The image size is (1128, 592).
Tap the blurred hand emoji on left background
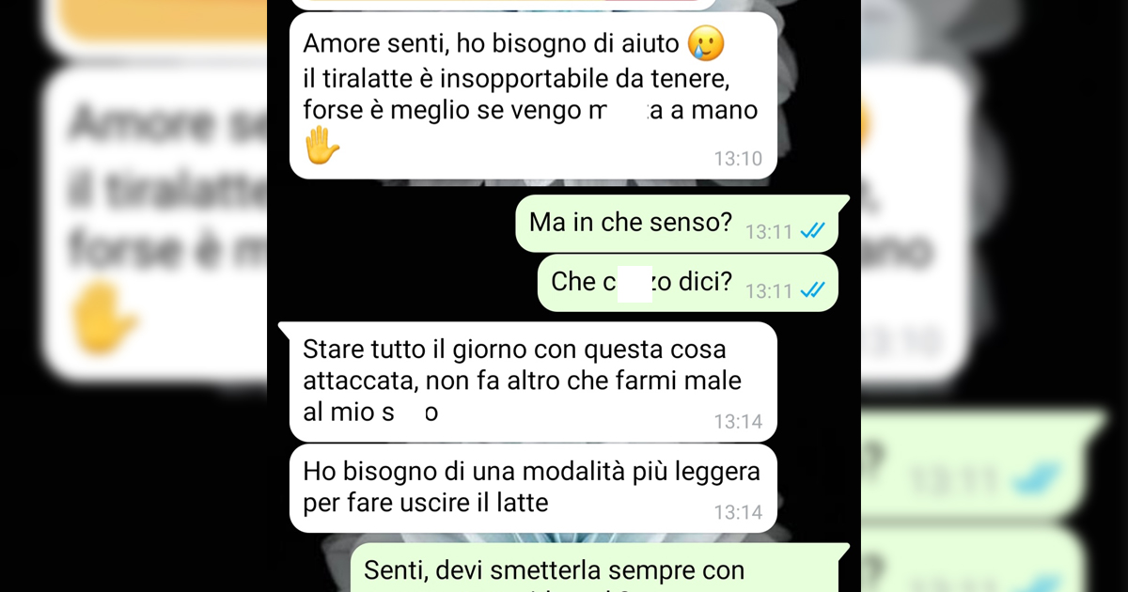(x=105, y=319)
